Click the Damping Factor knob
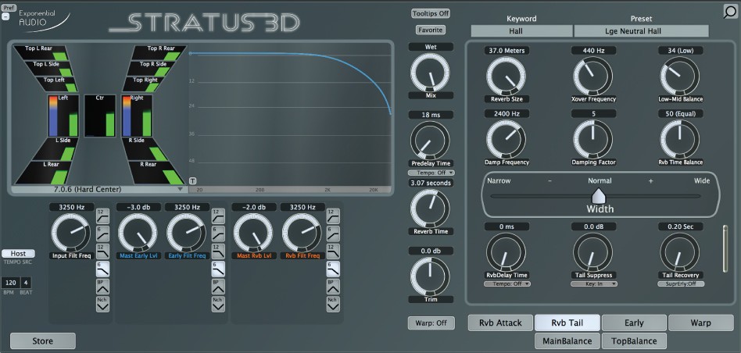 [x=593, y=139]
